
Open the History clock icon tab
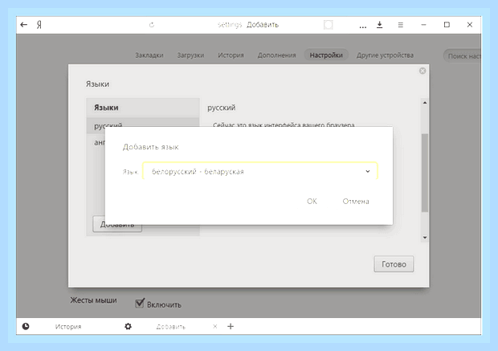(x=26, y=326)
